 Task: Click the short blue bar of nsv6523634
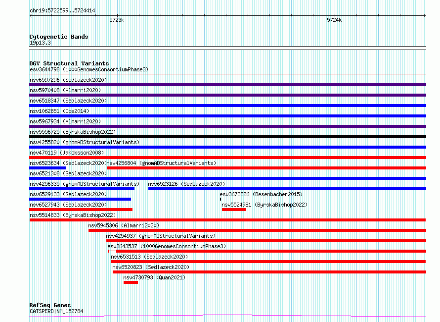pyautogui.click(x=47, y=168)
